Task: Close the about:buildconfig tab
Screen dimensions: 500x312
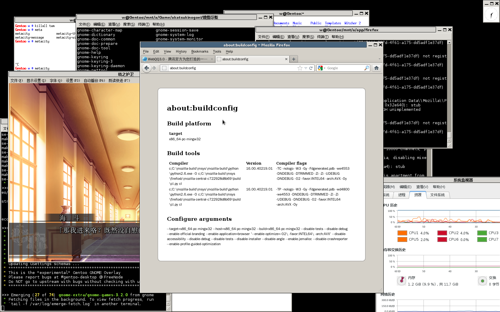Action: point(286,59)
